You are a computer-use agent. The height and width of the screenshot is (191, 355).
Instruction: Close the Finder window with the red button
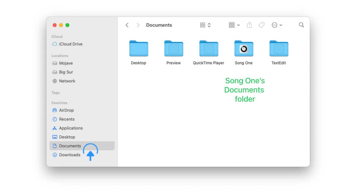[54, 25]
